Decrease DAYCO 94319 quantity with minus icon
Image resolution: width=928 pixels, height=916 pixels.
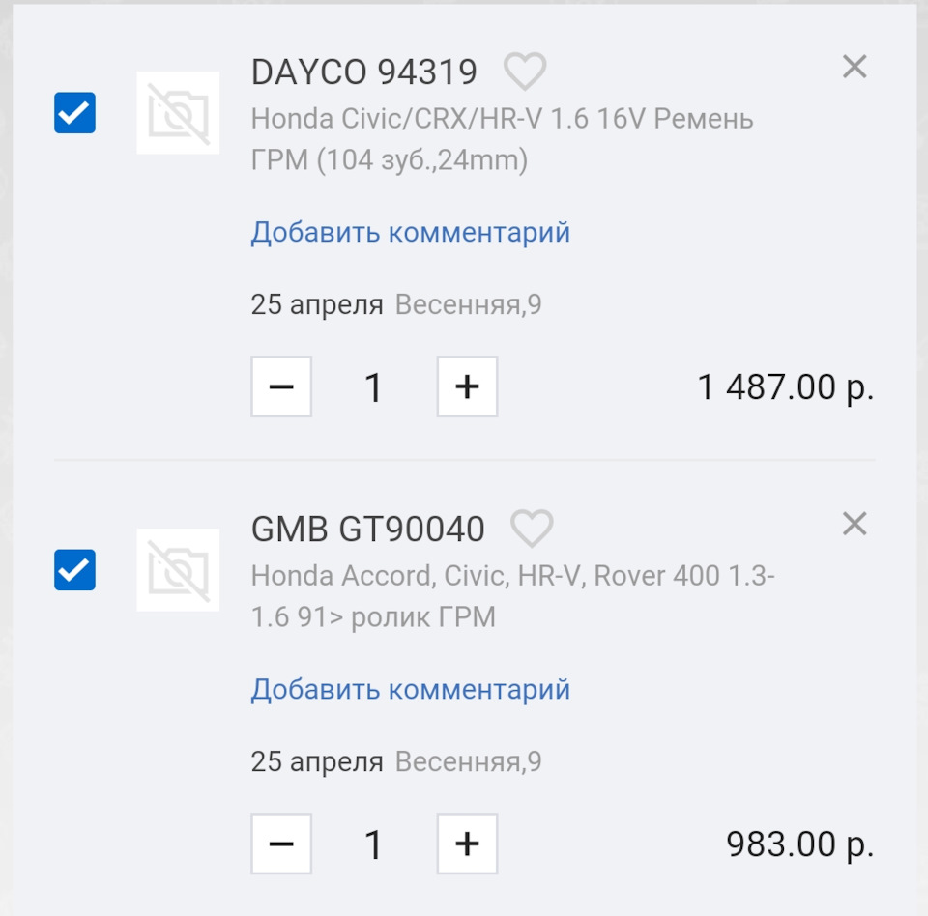281,386
